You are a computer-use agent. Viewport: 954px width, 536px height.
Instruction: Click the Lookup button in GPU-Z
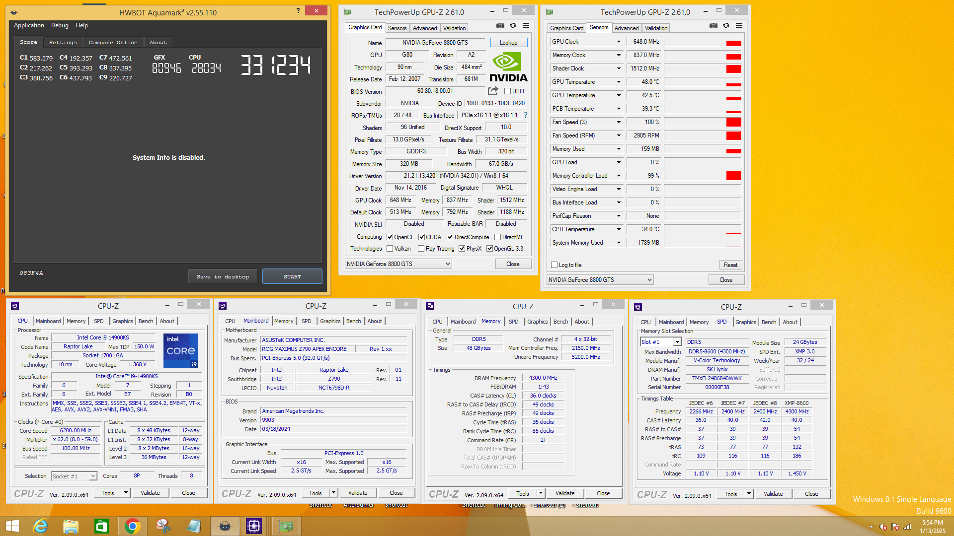(x=508, y=43)
